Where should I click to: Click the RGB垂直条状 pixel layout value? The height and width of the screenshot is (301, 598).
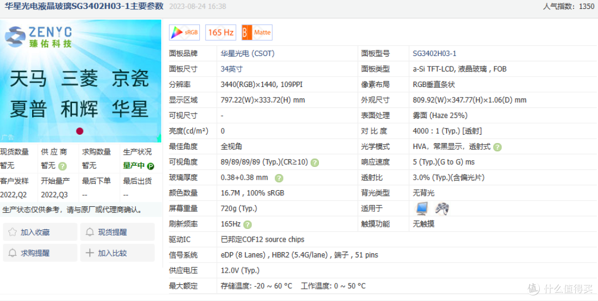[434, 85]
